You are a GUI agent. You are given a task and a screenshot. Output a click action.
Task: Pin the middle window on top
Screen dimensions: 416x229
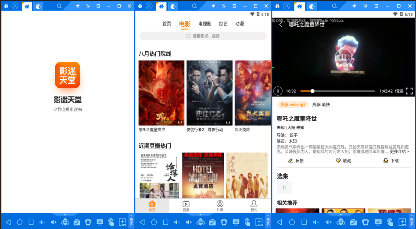[213, 6]
